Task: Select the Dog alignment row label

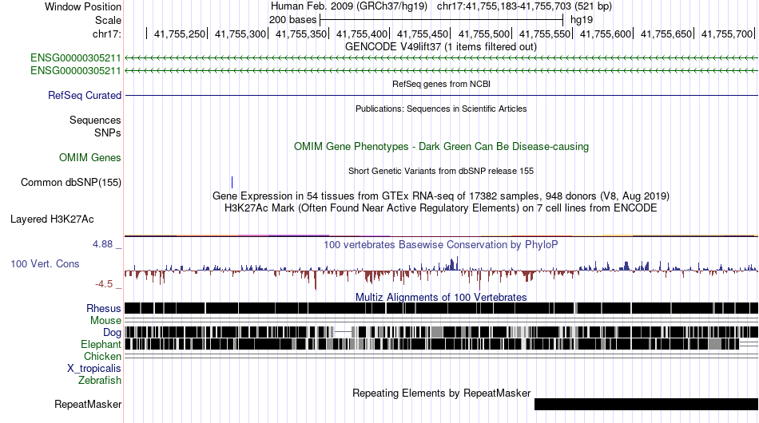Action: pyautogui.click(x=112, y=332)
